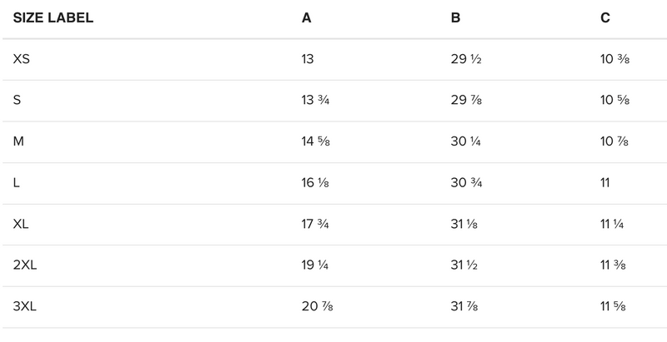Click the M row's A value 14 ⅝

317,141
